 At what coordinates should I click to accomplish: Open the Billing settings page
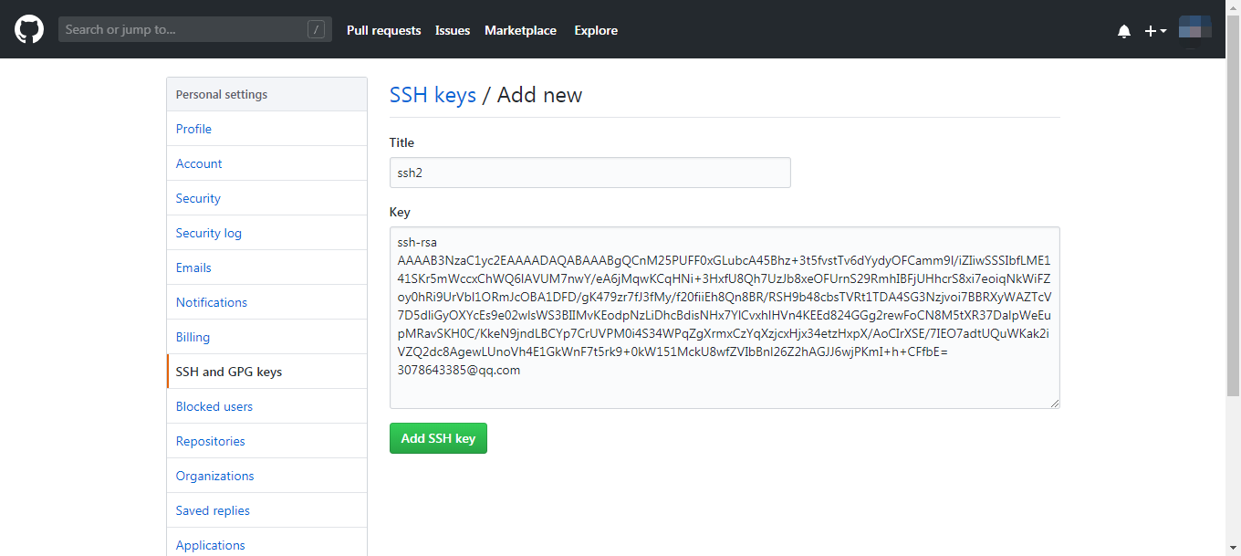[x=266, y=337]
